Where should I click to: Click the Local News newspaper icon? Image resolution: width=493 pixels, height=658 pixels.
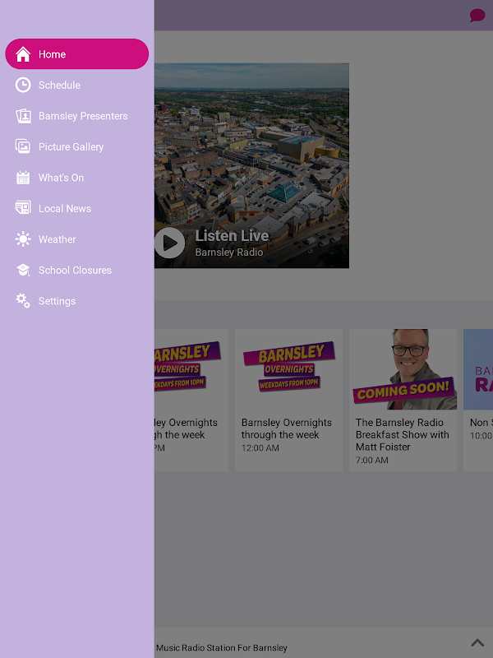23,208
